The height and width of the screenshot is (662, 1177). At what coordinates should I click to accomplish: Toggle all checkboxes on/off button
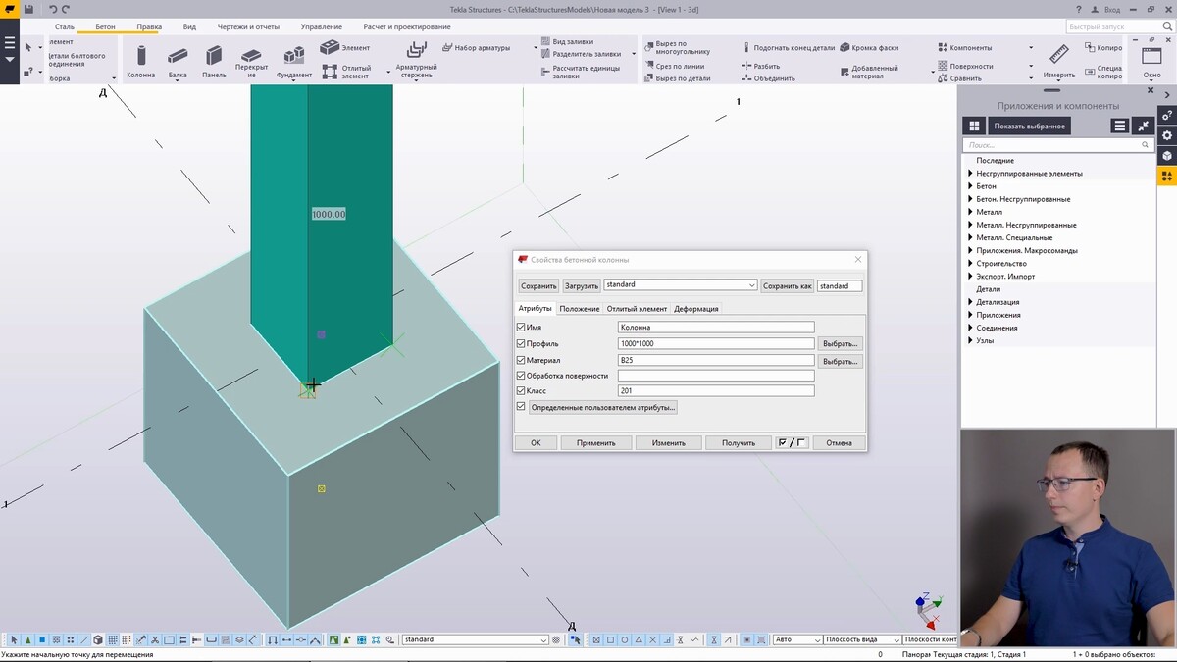pos(792,442)
